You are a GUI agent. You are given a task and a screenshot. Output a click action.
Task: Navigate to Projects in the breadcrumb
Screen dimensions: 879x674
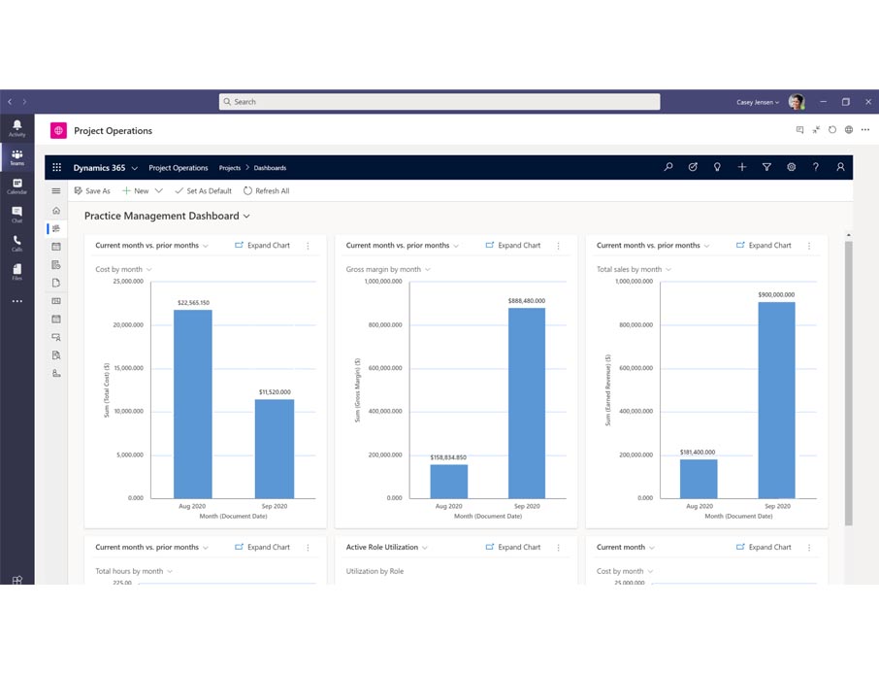230,167
